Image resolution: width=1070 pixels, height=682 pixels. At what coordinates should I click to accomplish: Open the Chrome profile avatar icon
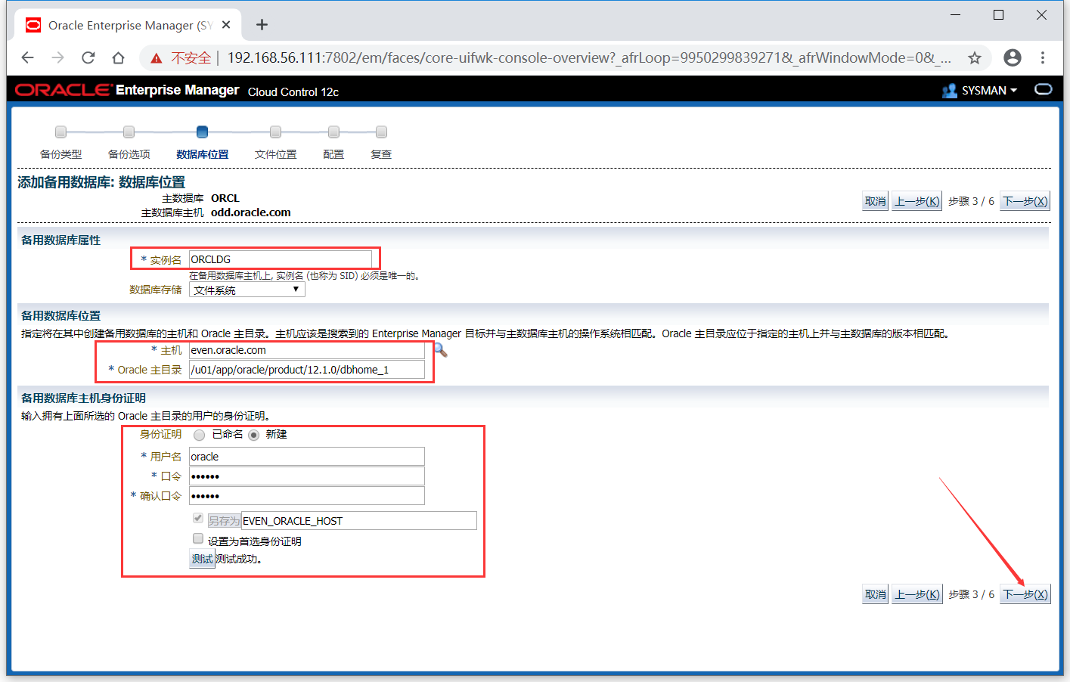[x=1013, y=57]
